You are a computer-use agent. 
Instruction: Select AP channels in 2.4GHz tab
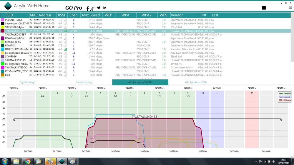pos(140,82)
